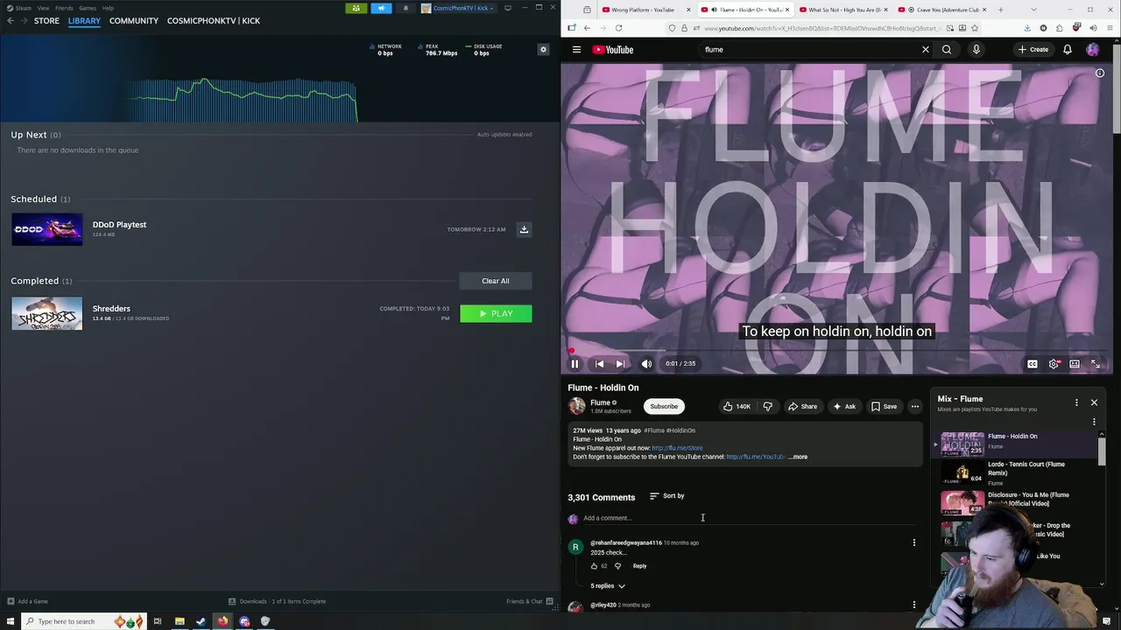Viewport: 1121px width, 630px height.
Task: Open Mix - Flume playlist options menu
Action: tap(1076, 402)
